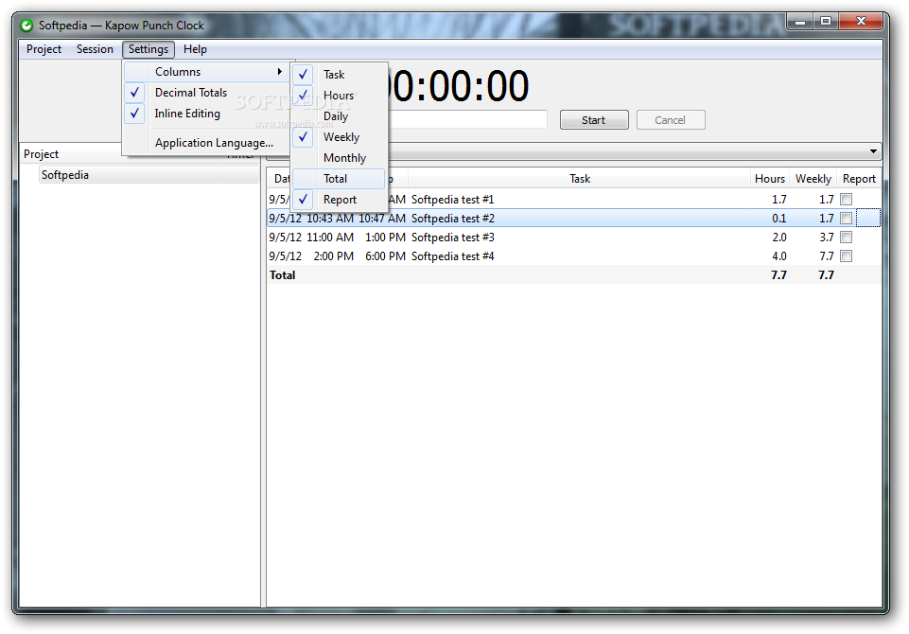Click the 11:00 AM start time cell
Image resolution: width=909 pixels, height=634 pixels.
[330, 238]
